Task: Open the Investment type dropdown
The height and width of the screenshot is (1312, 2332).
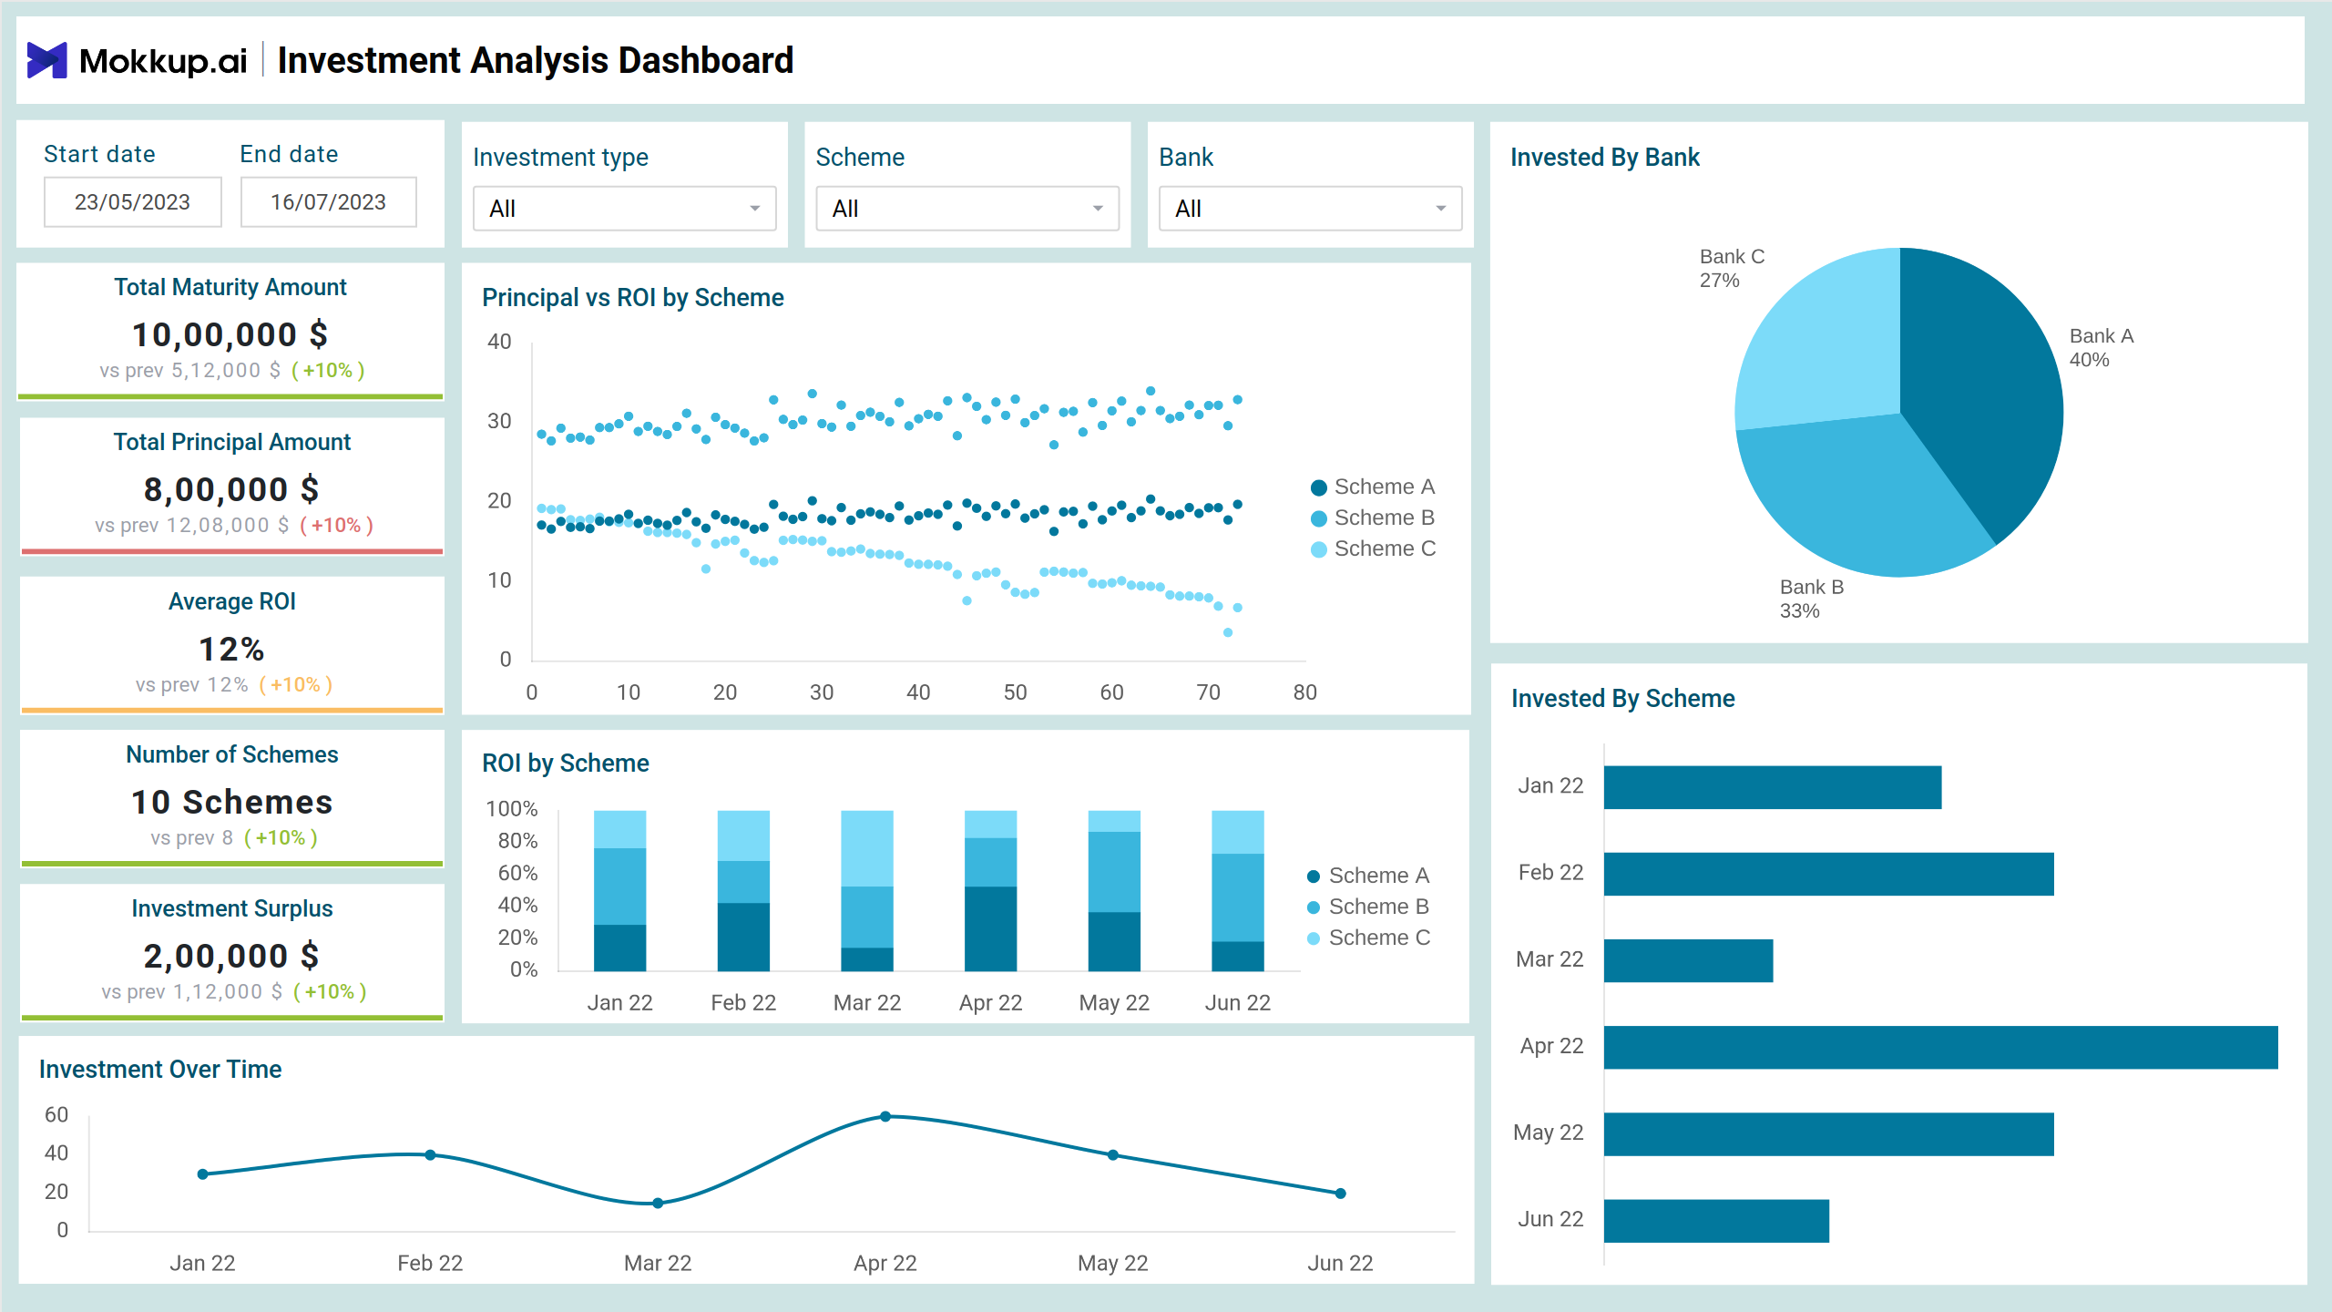Action: coord(625,209)
